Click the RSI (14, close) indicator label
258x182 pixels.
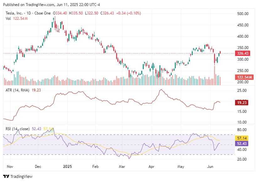tap(18, 129)
